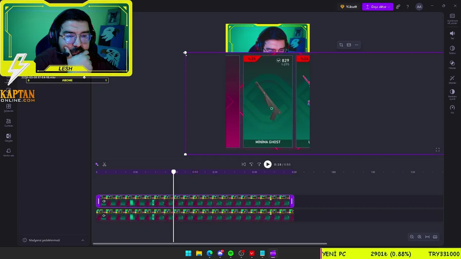The height and width of the screenshot is (259, 461).
Task: Click the rotation center marker on the preview clip
Action: [x=272, y=108]
